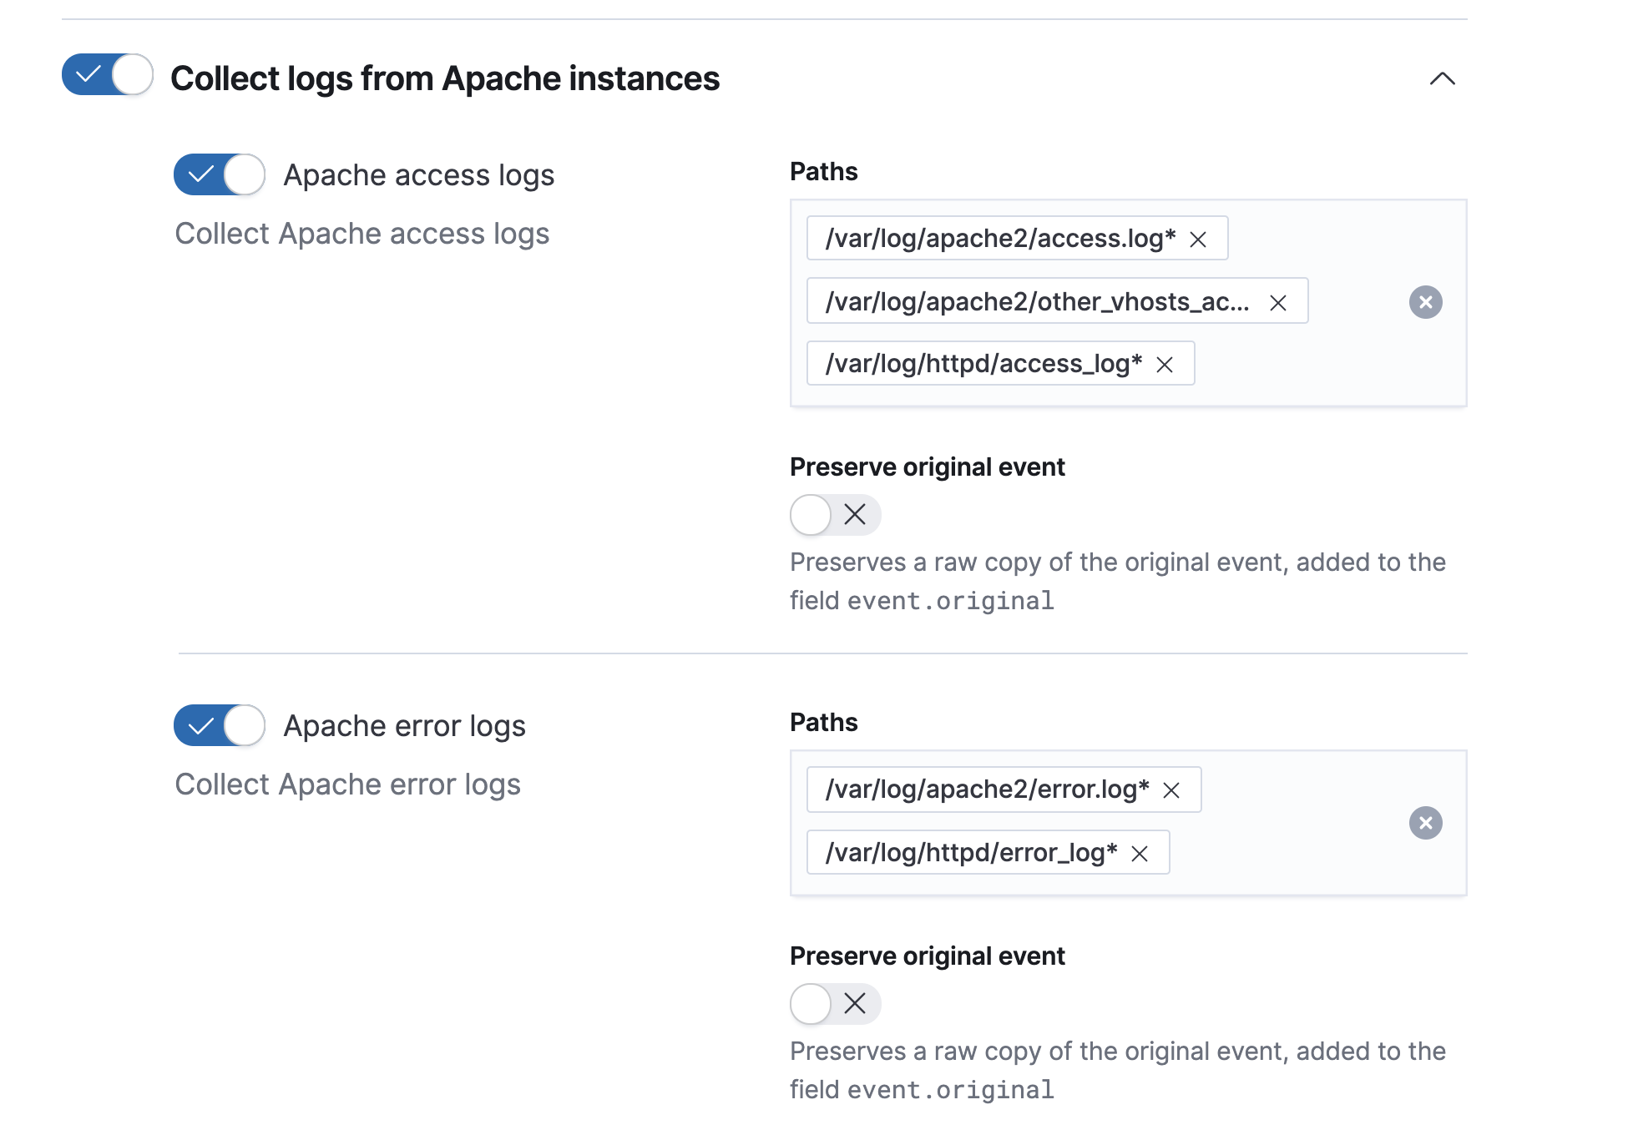The width and height of the screenshot is (1628, 1130).
Task: Remove the other_vhosts access path chip
Action: click(x=1277, y=303)
